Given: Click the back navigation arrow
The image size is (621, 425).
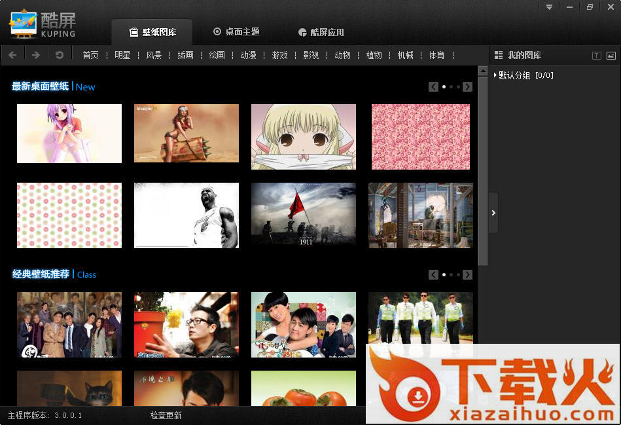Looking at the screenshot, I should 13,55.
